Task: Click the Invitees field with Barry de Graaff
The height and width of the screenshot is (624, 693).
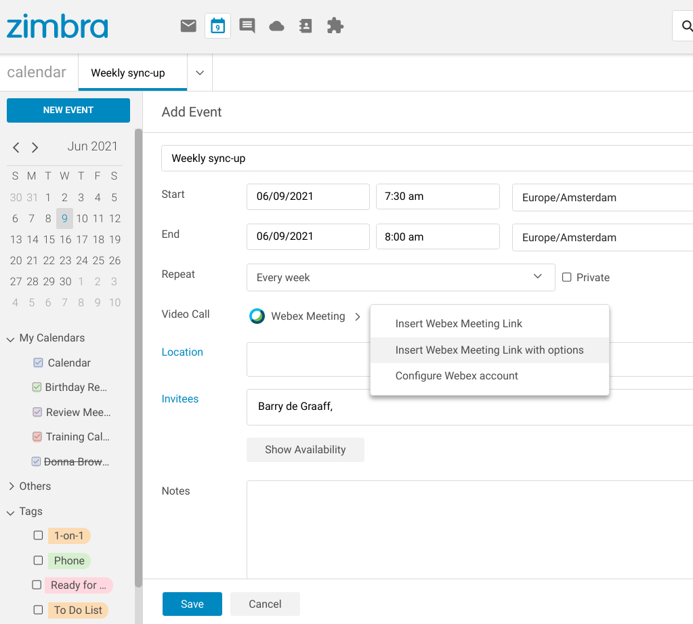Action: pyautogui.click(x=470, y=407)
